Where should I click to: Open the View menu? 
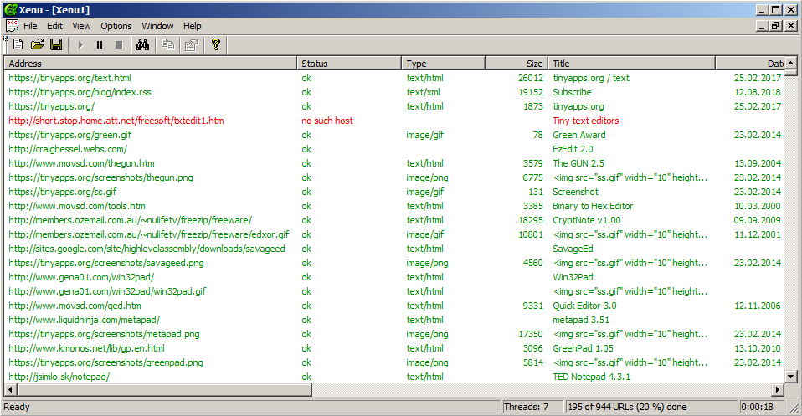point(81,26)
